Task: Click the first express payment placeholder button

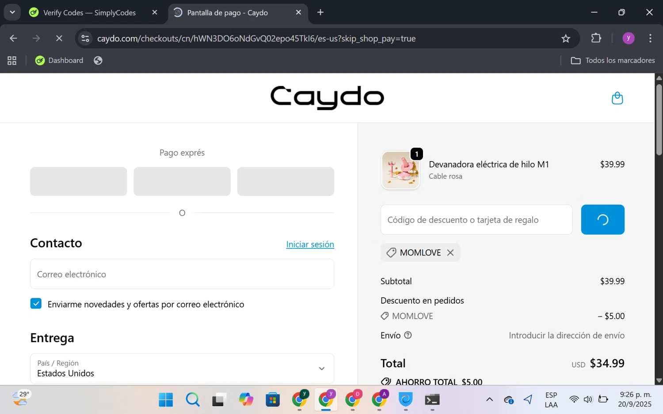Action: (x=78, y=181)
